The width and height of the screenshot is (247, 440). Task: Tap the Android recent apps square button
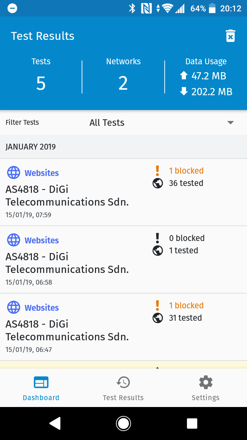point(192,423)
